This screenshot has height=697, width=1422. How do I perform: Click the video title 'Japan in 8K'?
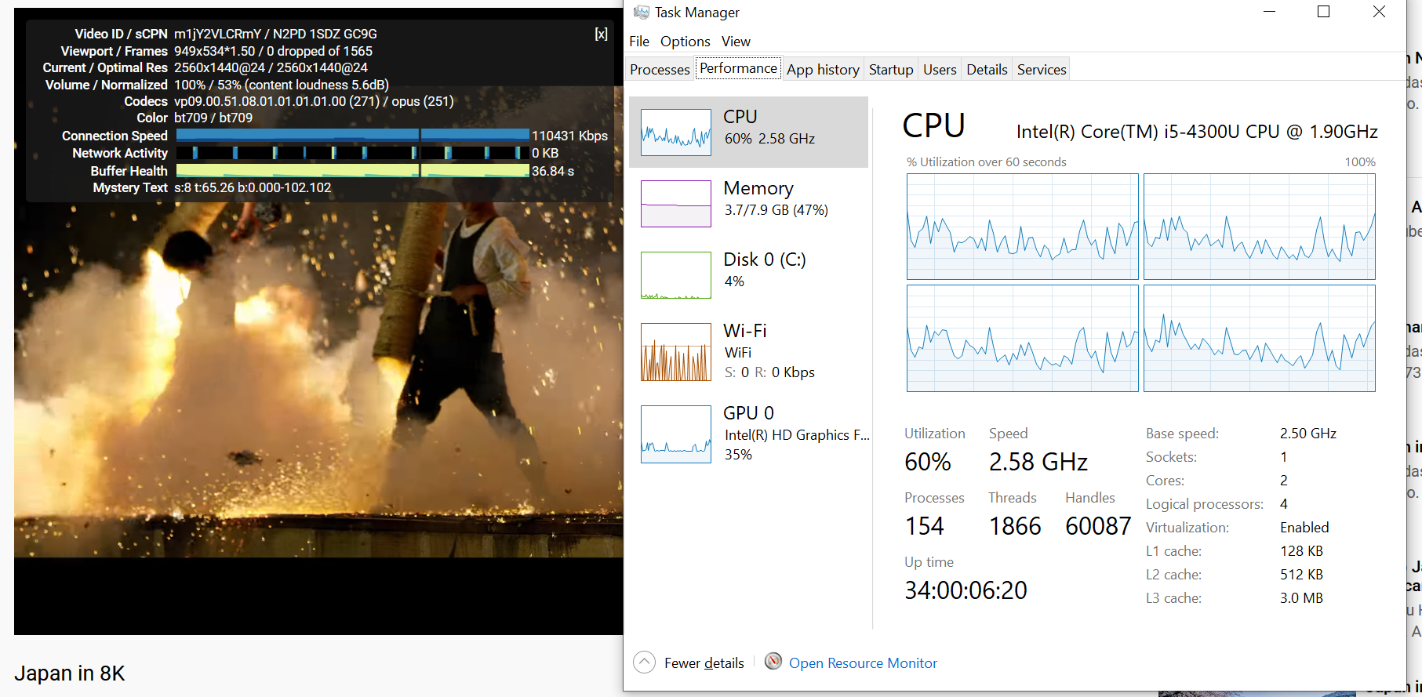pyautogui.click(x=70, y=673)
